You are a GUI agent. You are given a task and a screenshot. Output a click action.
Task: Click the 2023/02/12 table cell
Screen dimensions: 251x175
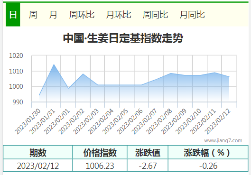38,166
